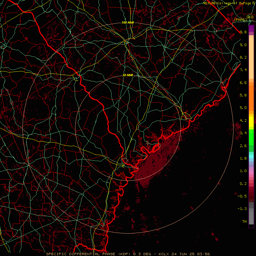Click the 1.0 scale value
Image resolution: width=256 pixels, height=256 pixels.
[x=243, y=171]
